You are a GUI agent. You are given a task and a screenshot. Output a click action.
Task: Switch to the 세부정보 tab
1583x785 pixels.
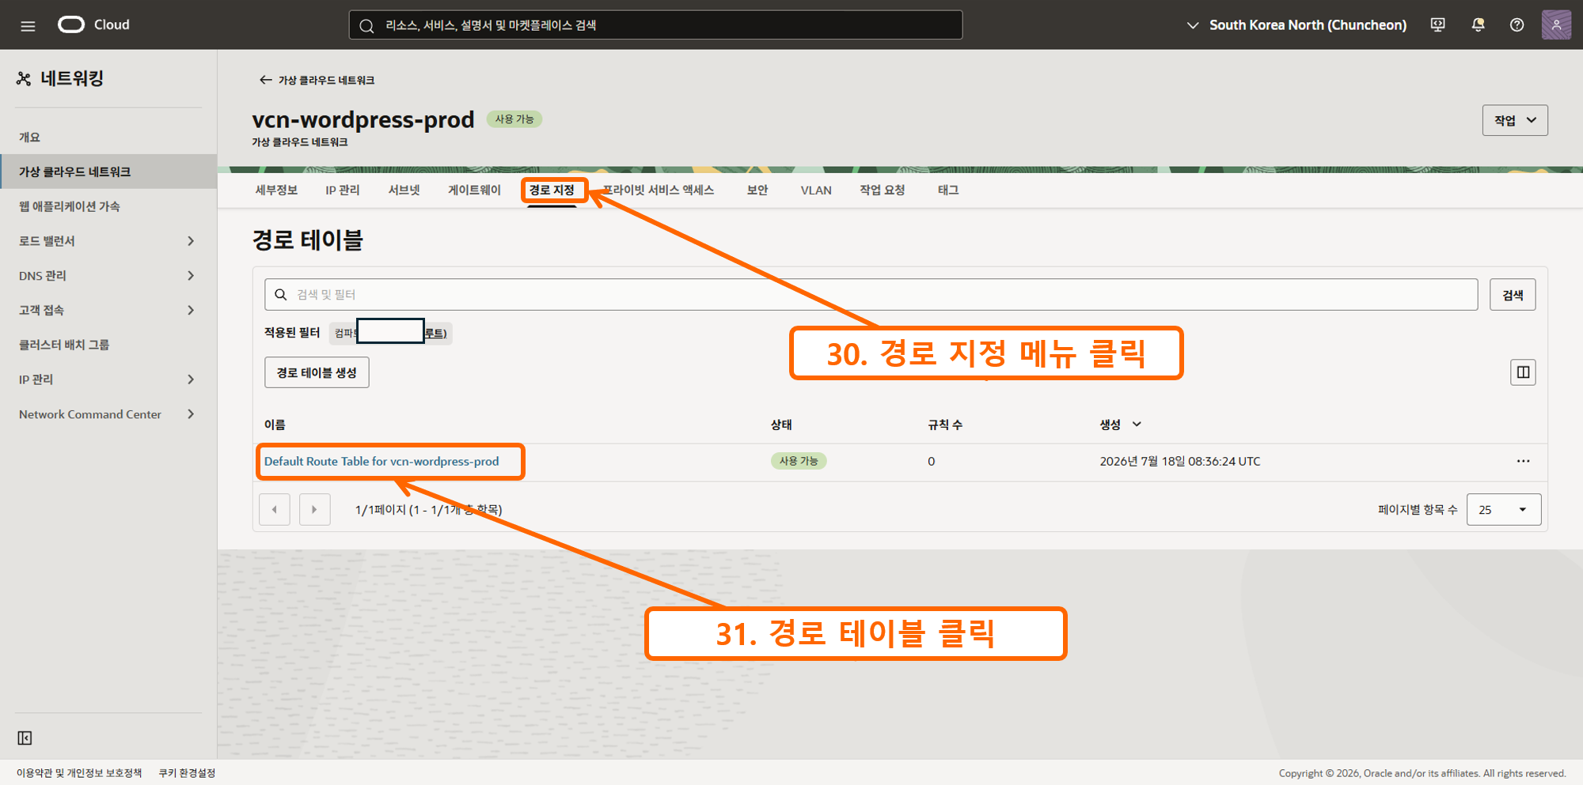(276, 191)
